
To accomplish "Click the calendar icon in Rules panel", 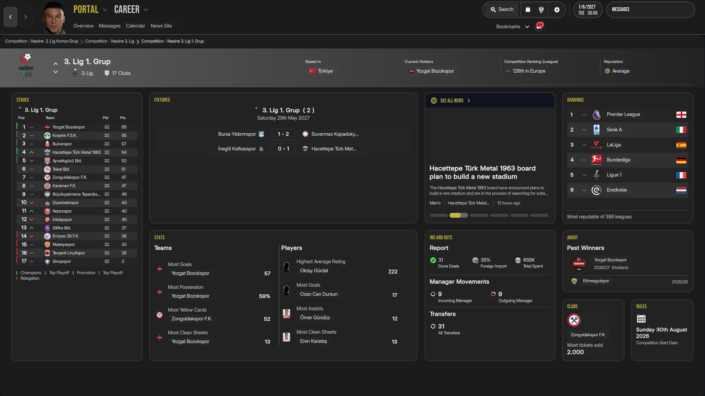I will point(641,319).
